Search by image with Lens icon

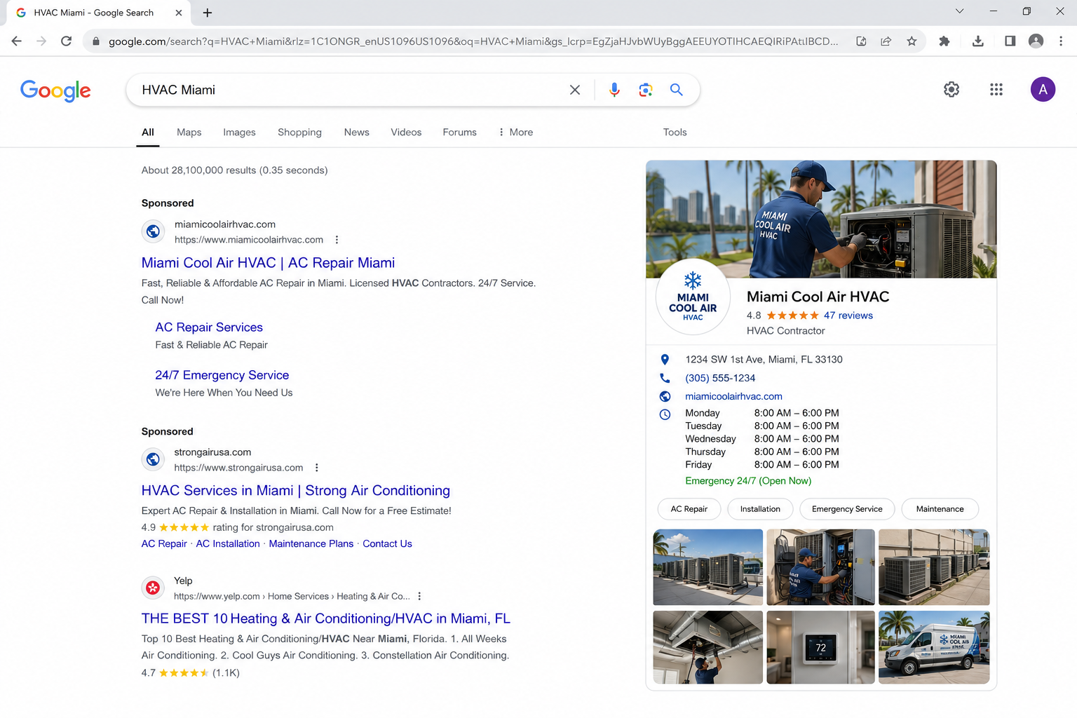click(646, 90)
